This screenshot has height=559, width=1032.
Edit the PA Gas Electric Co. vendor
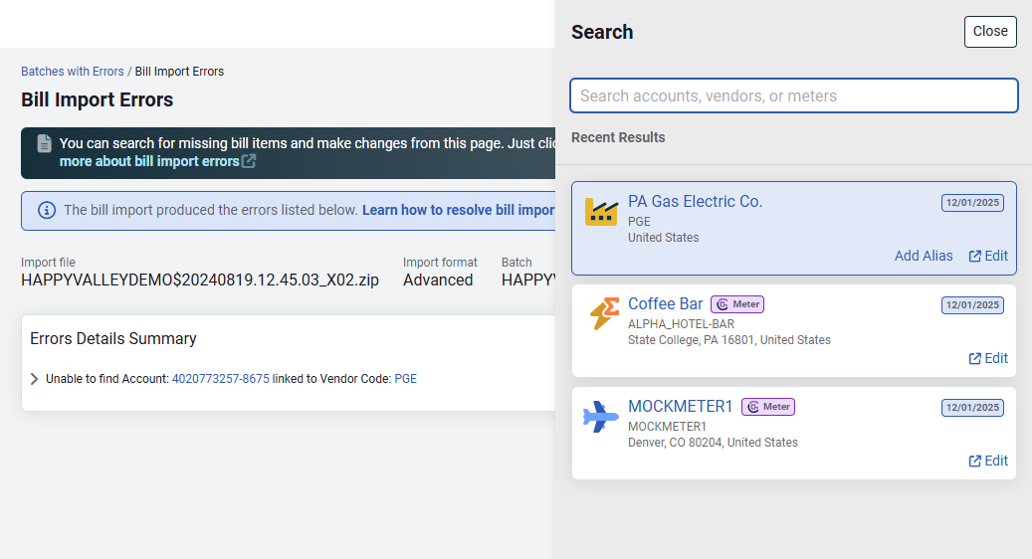988,256
